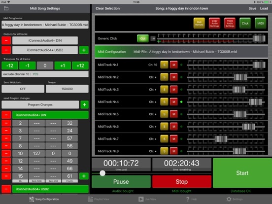The image size is (272, 204).
Task: Delete the channel 12 program change row
Action: [6, 161]
